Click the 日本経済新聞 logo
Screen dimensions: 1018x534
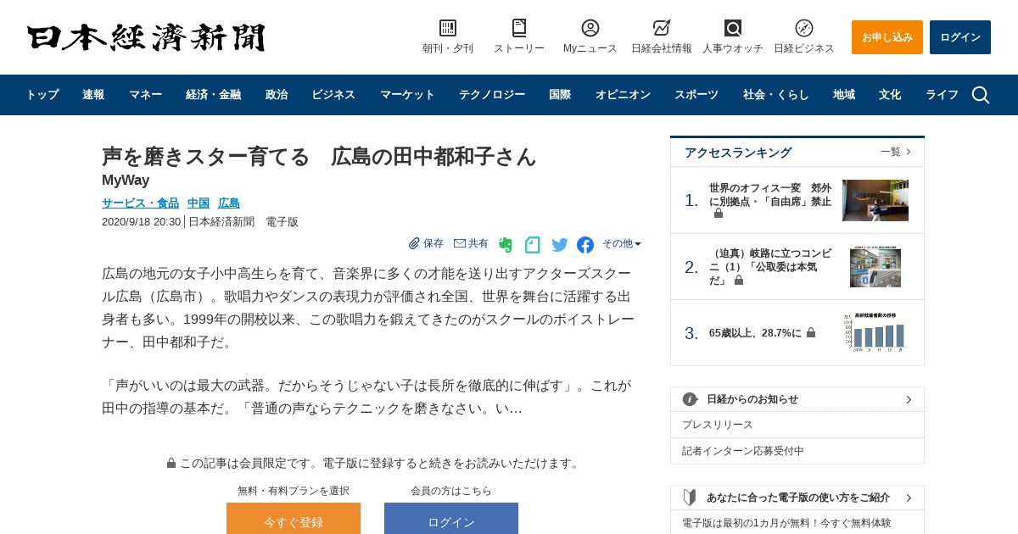146,37
